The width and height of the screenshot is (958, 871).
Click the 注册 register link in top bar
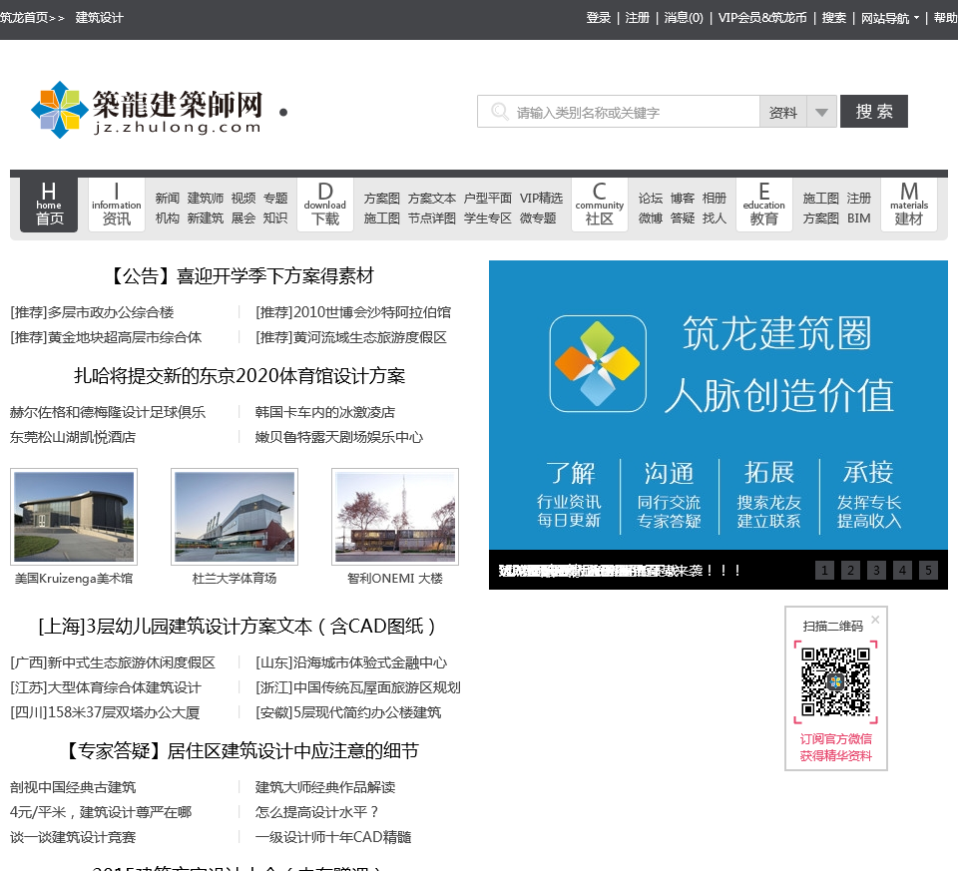638,18
